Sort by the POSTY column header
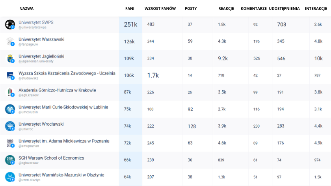331x186 pixels. [x=191, y=8]
